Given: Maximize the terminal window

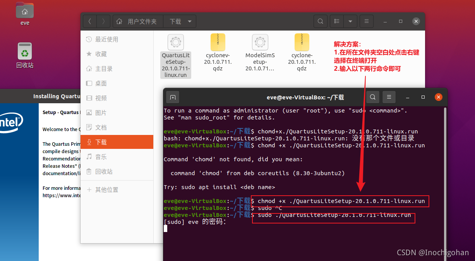Looking at the screenshot, I should 423,97.
